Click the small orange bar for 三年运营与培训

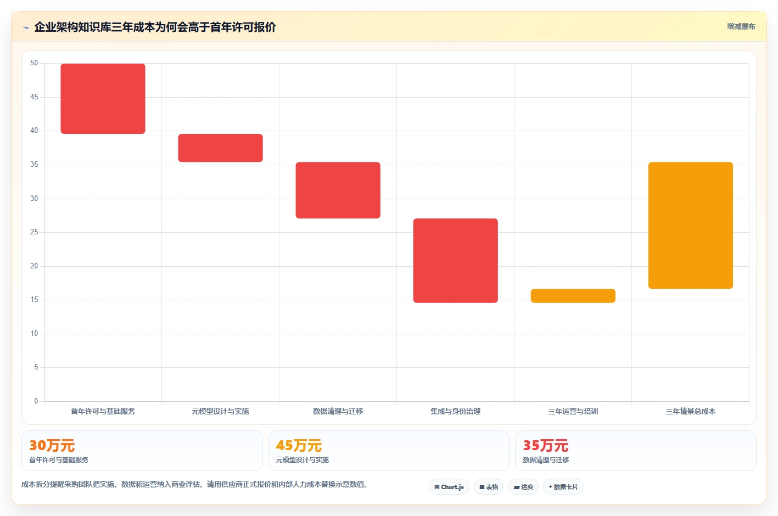coord(573,296)
